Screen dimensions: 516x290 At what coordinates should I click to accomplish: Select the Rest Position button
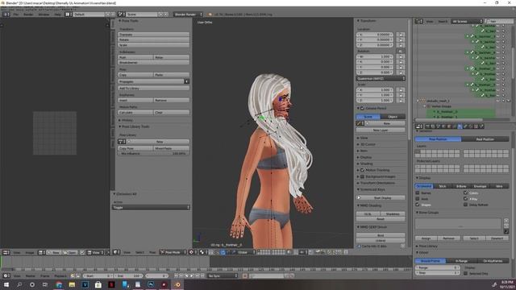click(485, 139)
